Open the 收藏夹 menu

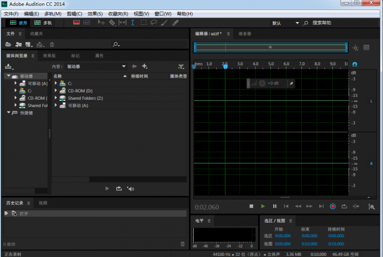[118, 14]
